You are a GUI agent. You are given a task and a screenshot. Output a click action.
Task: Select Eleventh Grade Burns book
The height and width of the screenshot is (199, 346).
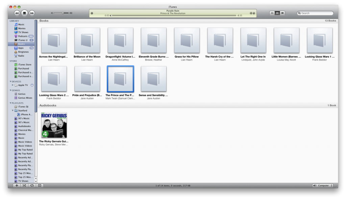point(154,40)
